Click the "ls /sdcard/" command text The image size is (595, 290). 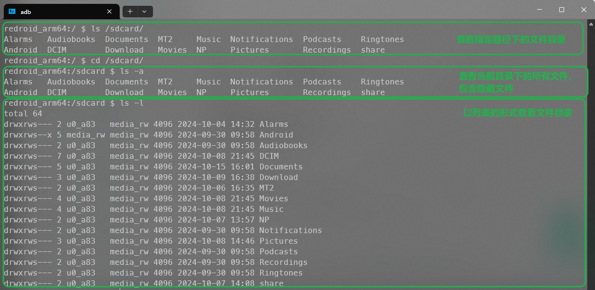coord(117,28)
